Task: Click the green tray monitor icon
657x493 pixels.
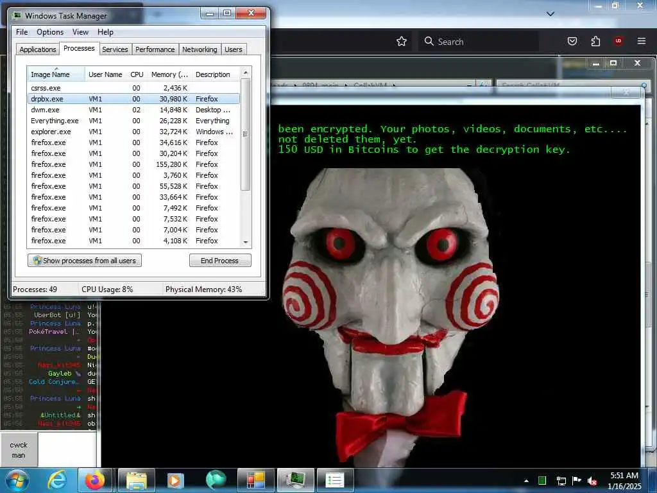Action: pyautogui.click(x=542, y=480)
